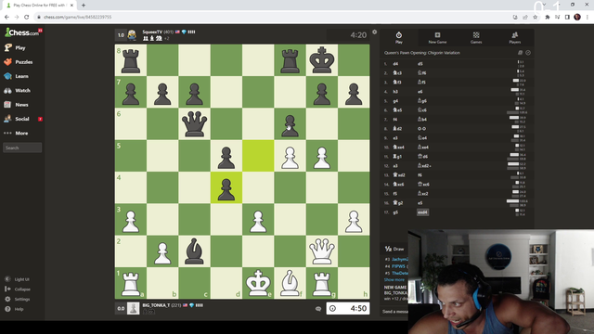Toggle Light UI theme
Image resolution: width=594 pixels, height=334 pixels.
(x=17, y=279)
